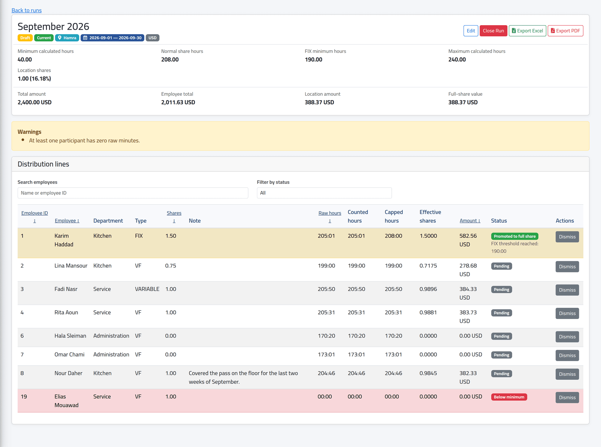Sort table by Amount column
This screenshot has height=447, width=601.
click(x=470, y=221)
